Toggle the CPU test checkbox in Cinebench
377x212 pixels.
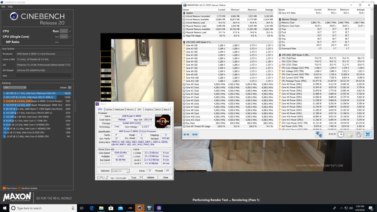coord(70,31)
